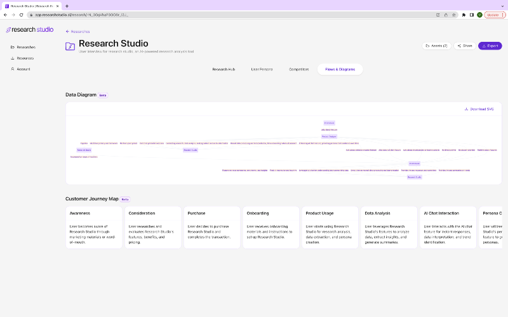Click the research studio logo
Image resolution: width=508 pixels, height=317 pixels.
[30, 29]
